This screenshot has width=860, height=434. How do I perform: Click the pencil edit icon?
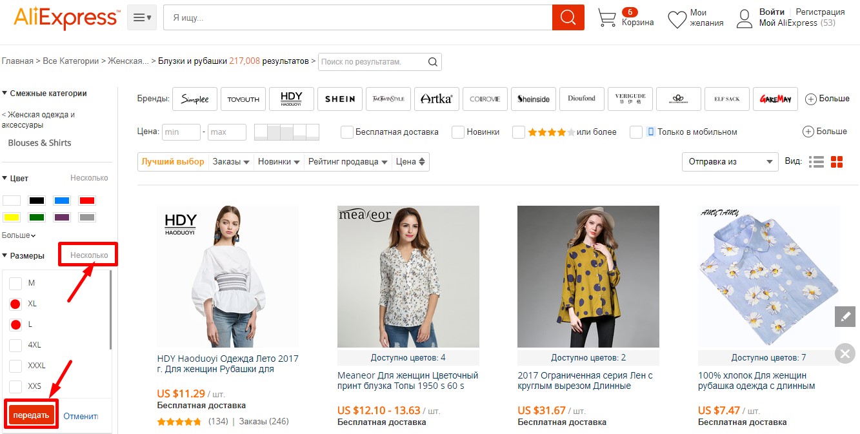pyautogui.click(x=845, y=317)
